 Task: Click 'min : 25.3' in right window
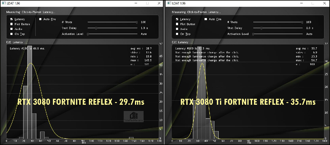[x=307, y=56]
